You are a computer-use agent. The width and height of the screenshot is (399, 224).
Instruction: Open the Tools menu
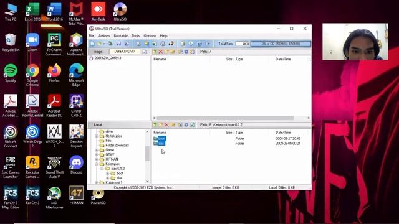(136, 36)
